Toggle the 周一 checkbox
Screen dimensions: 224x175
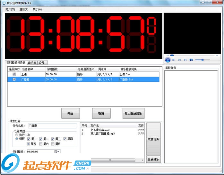click(x=29, y=139)
